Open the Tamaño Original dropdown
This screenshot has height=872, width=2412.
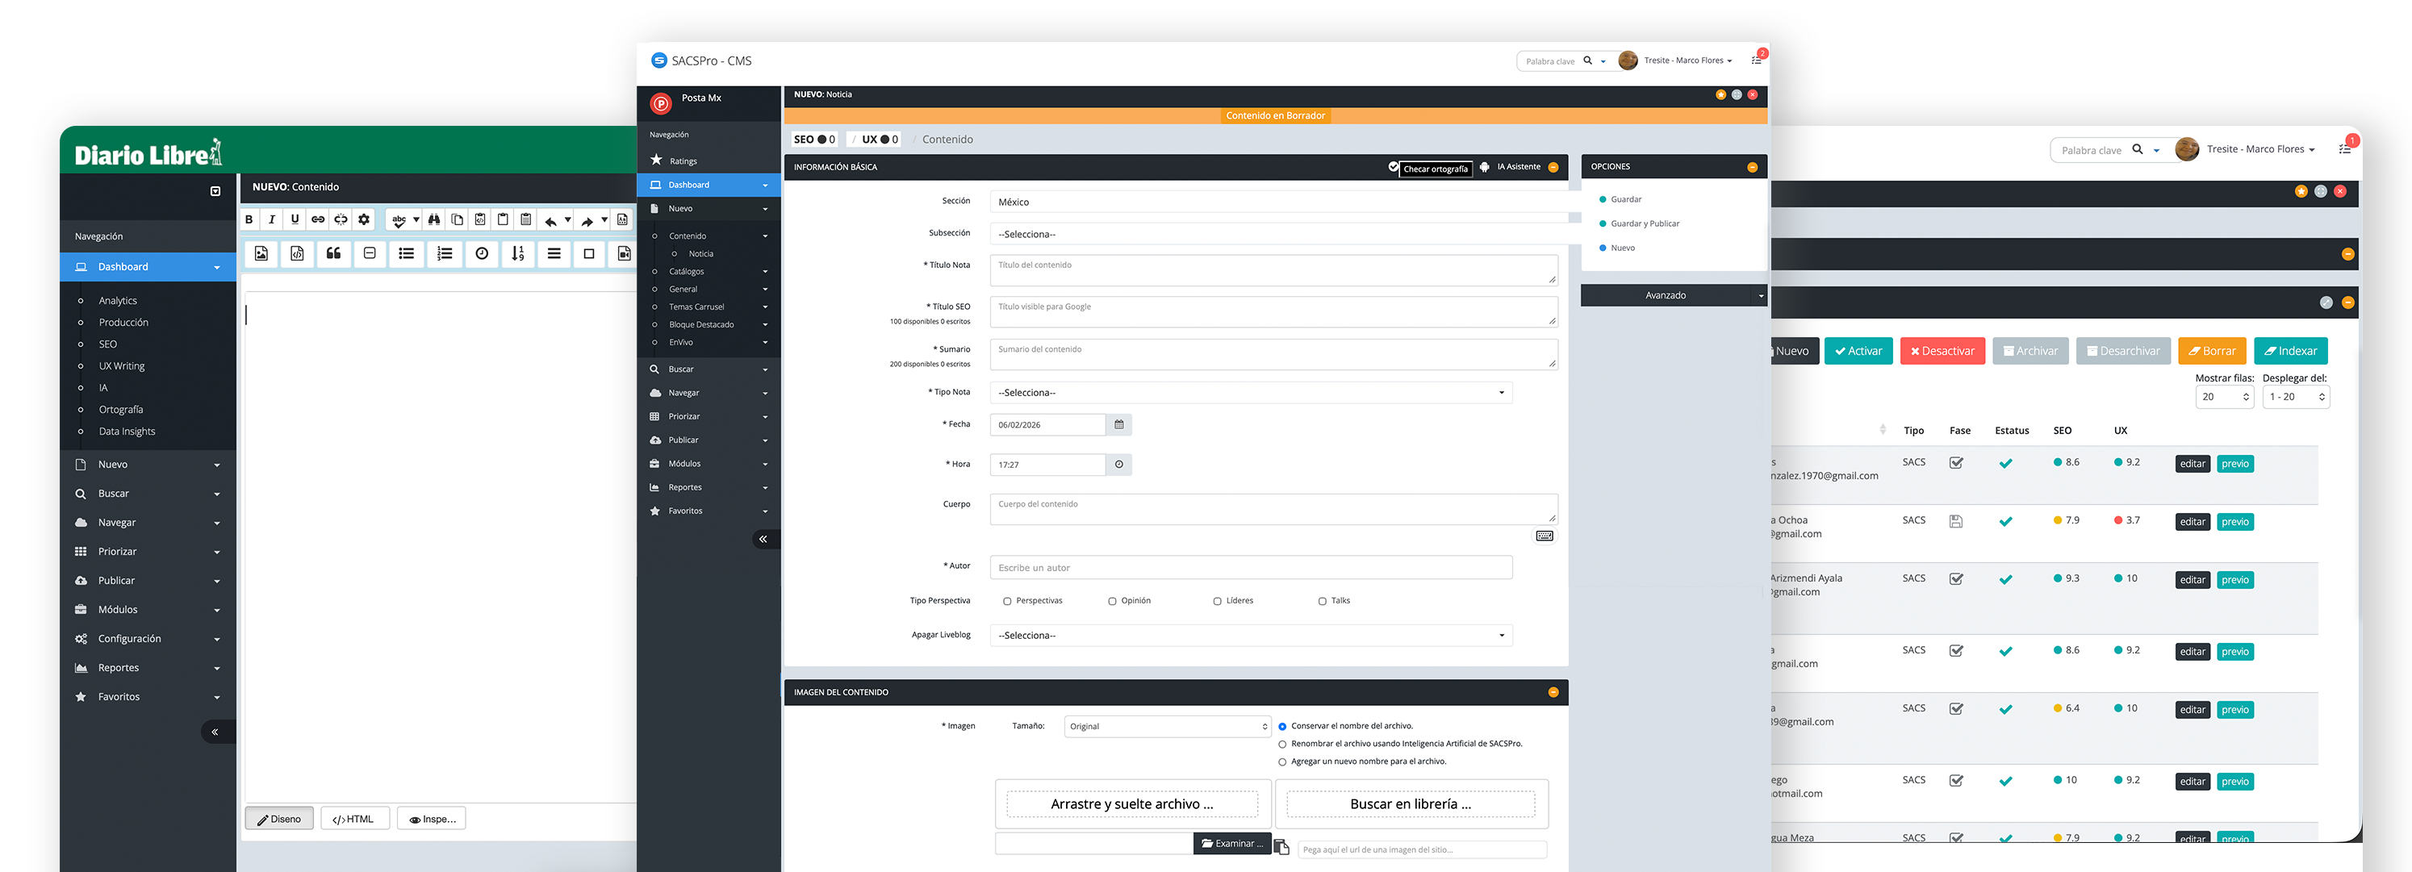tap(1167, 727)
